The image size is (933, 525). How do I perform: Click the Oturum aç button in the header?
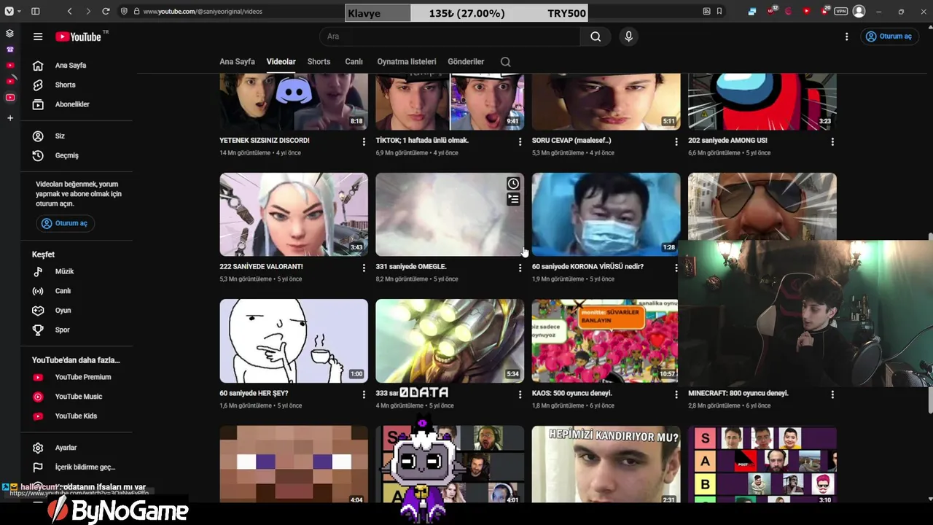(889, 36)
